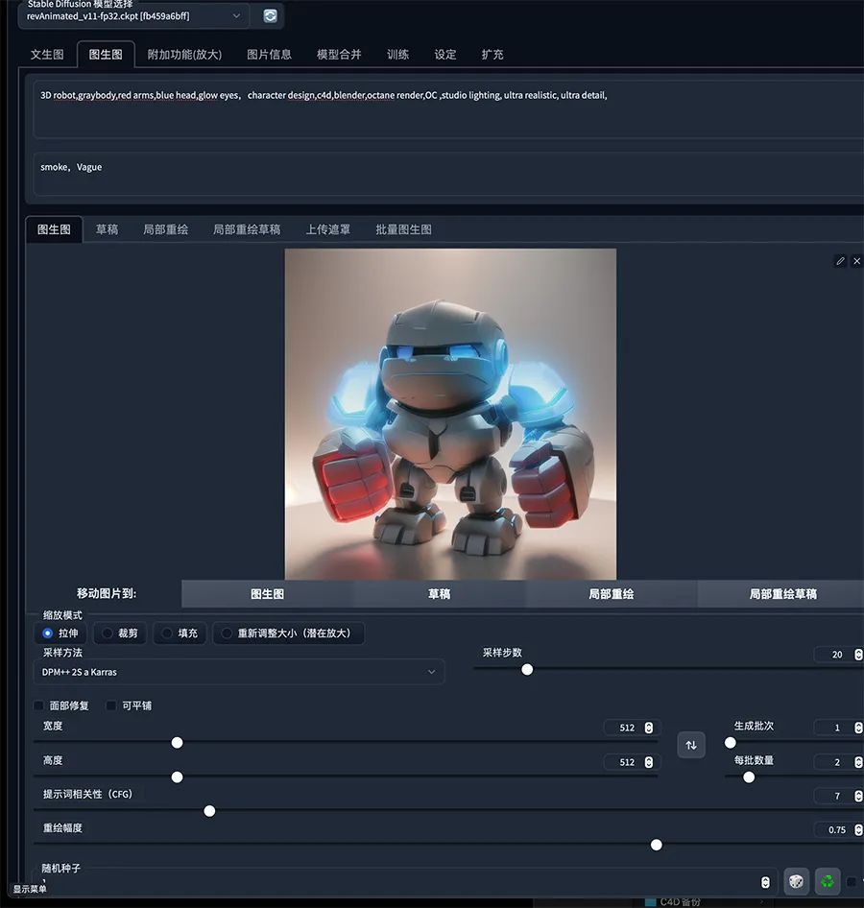Screen dimensions: 864x908
Task: Expand the 采样方法 DPM++ 2S a Karras dropdown
Action: [238, 672]
